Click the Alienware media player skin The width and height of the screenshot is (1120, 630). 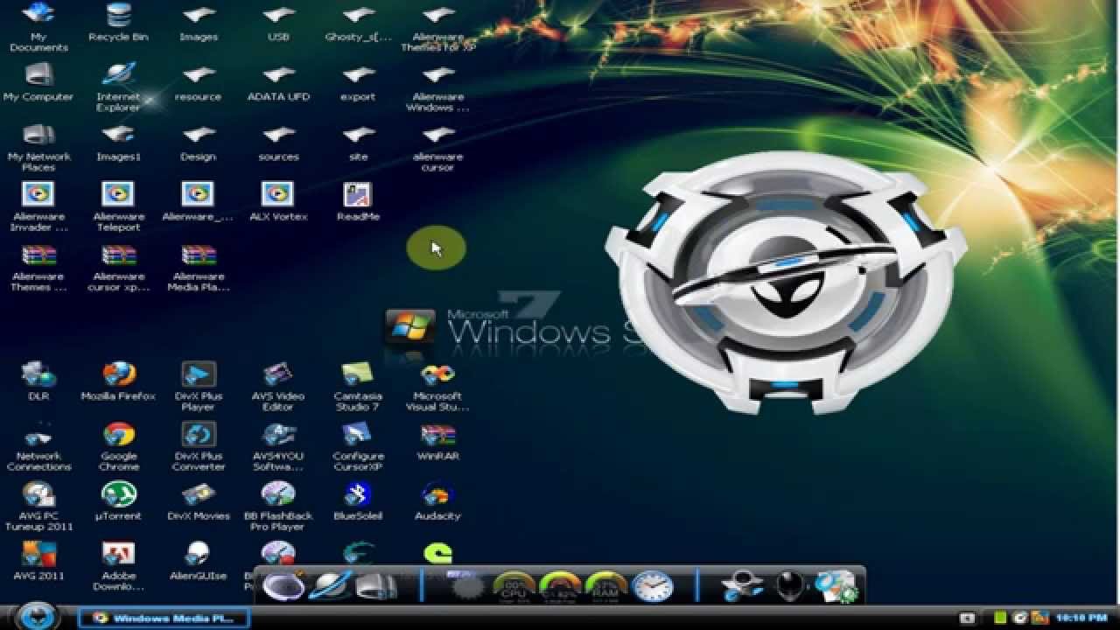coord(786,282)
